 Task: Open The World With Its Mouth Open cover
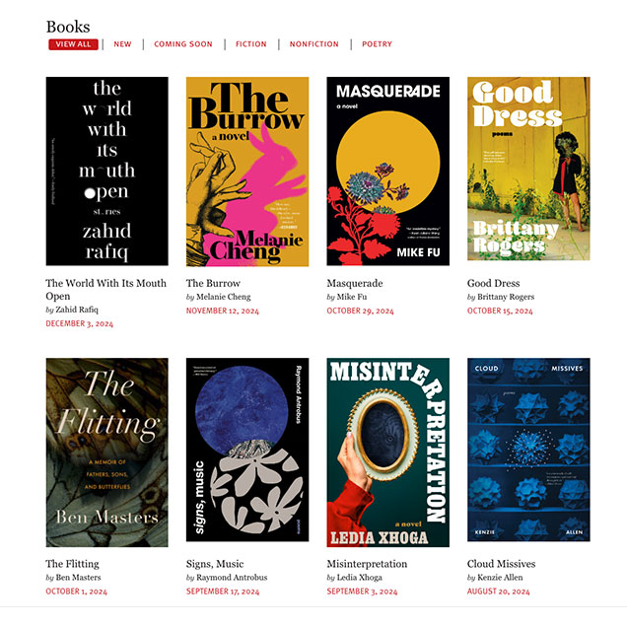[106, 172]
